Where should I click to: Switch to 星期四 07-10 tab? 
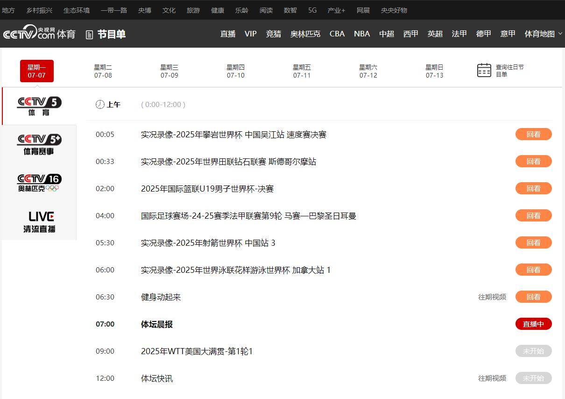tap(236, 71)
